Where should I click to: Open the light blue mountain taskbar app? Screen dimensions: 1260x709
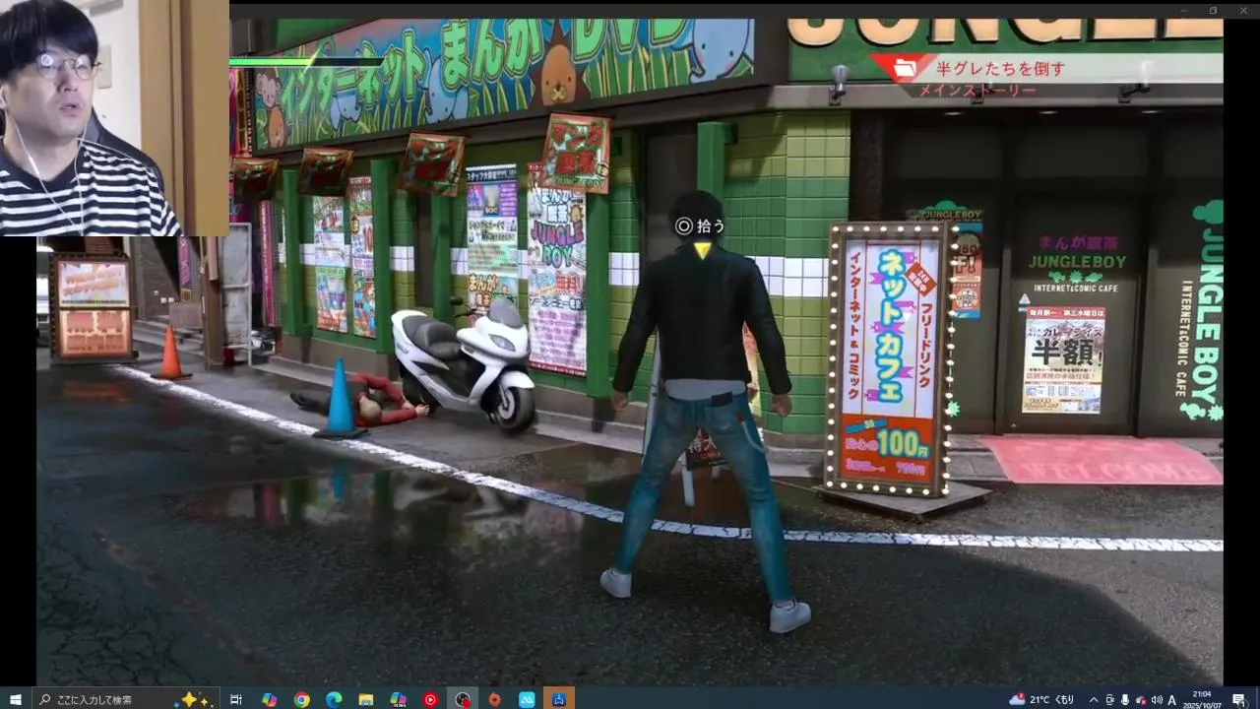click(x=527, y=699)
